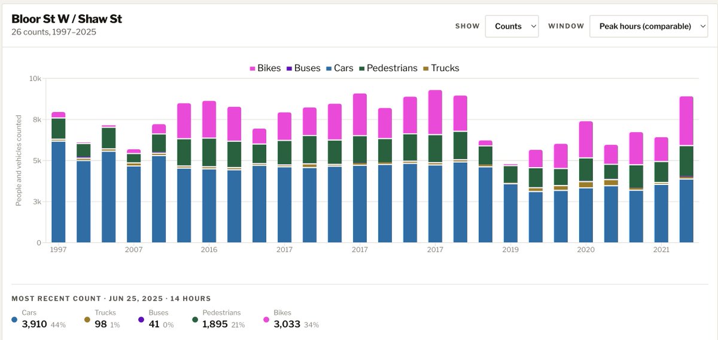
Task: Toggle Trucks series in the legend
Action: click(441, 68)
